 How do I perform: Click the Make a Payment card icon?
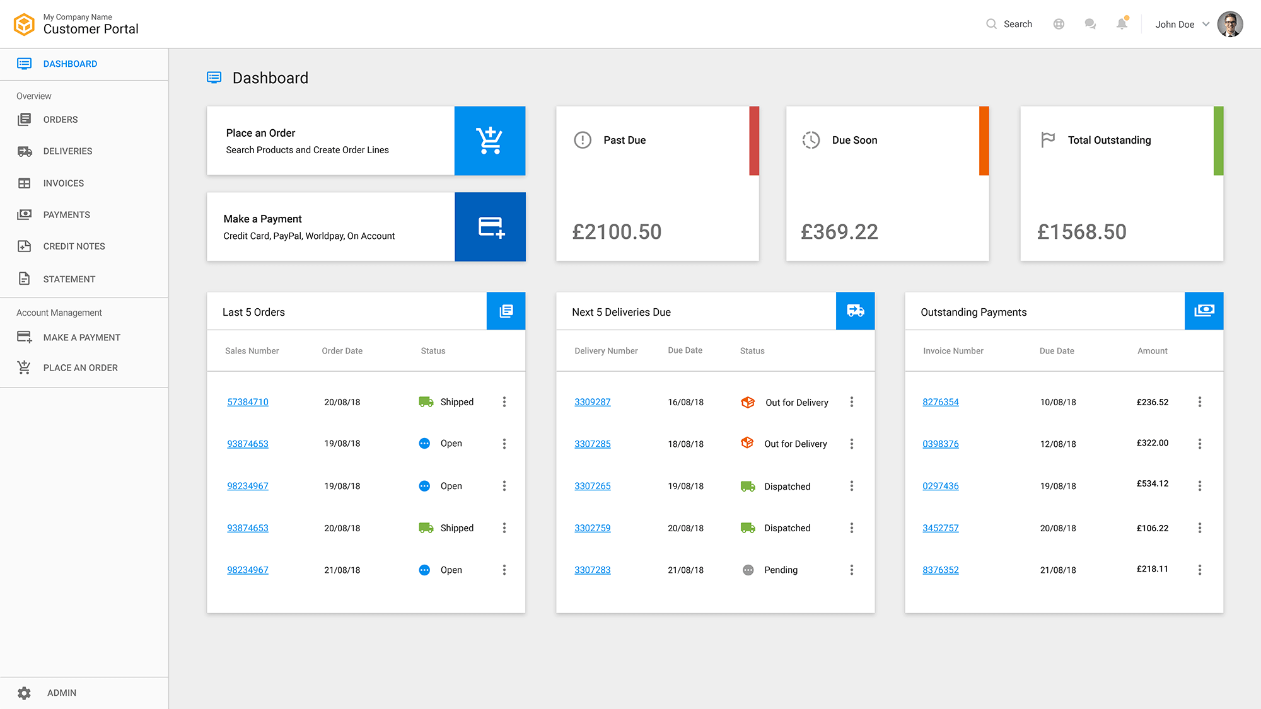490,227
